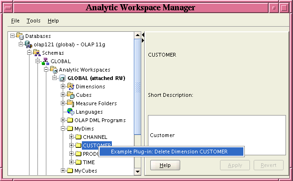Screen dimensions: 293x181
Task: Click the Analytic Workspaces folder icon
Action: click(x=54, y=70)
